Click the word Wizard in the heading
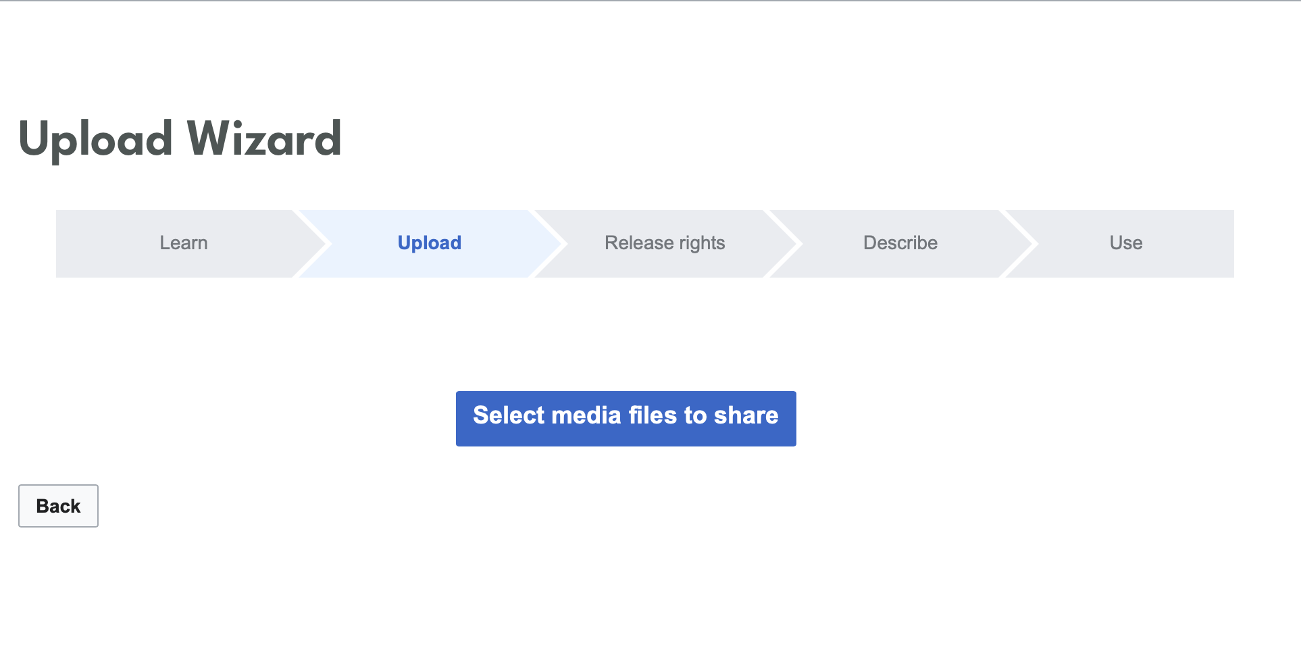This screenshot has height=666, width=1301. pos(263,139)
